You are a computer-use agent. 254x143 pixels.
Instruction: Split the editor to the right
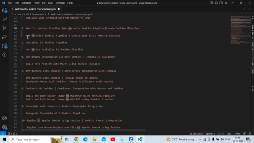pyautogui.click(x=245, y=9)
